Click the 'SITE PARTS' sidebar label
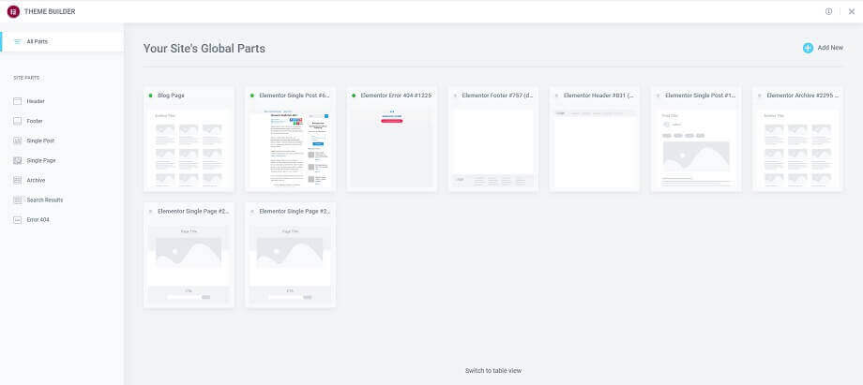 [26, 78]
